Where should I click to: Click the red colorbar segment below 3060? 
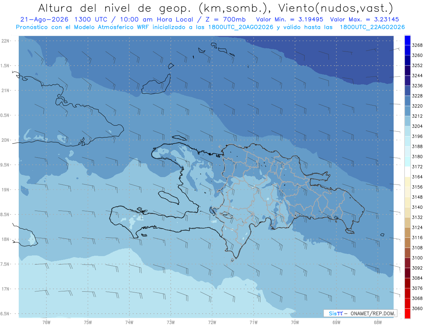(x=407, y=313)
